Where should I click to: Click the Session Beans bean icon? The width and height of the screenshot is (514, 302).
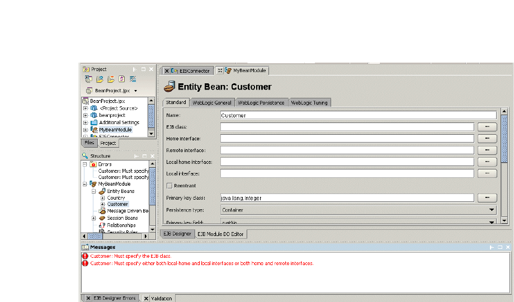point(102,218)
